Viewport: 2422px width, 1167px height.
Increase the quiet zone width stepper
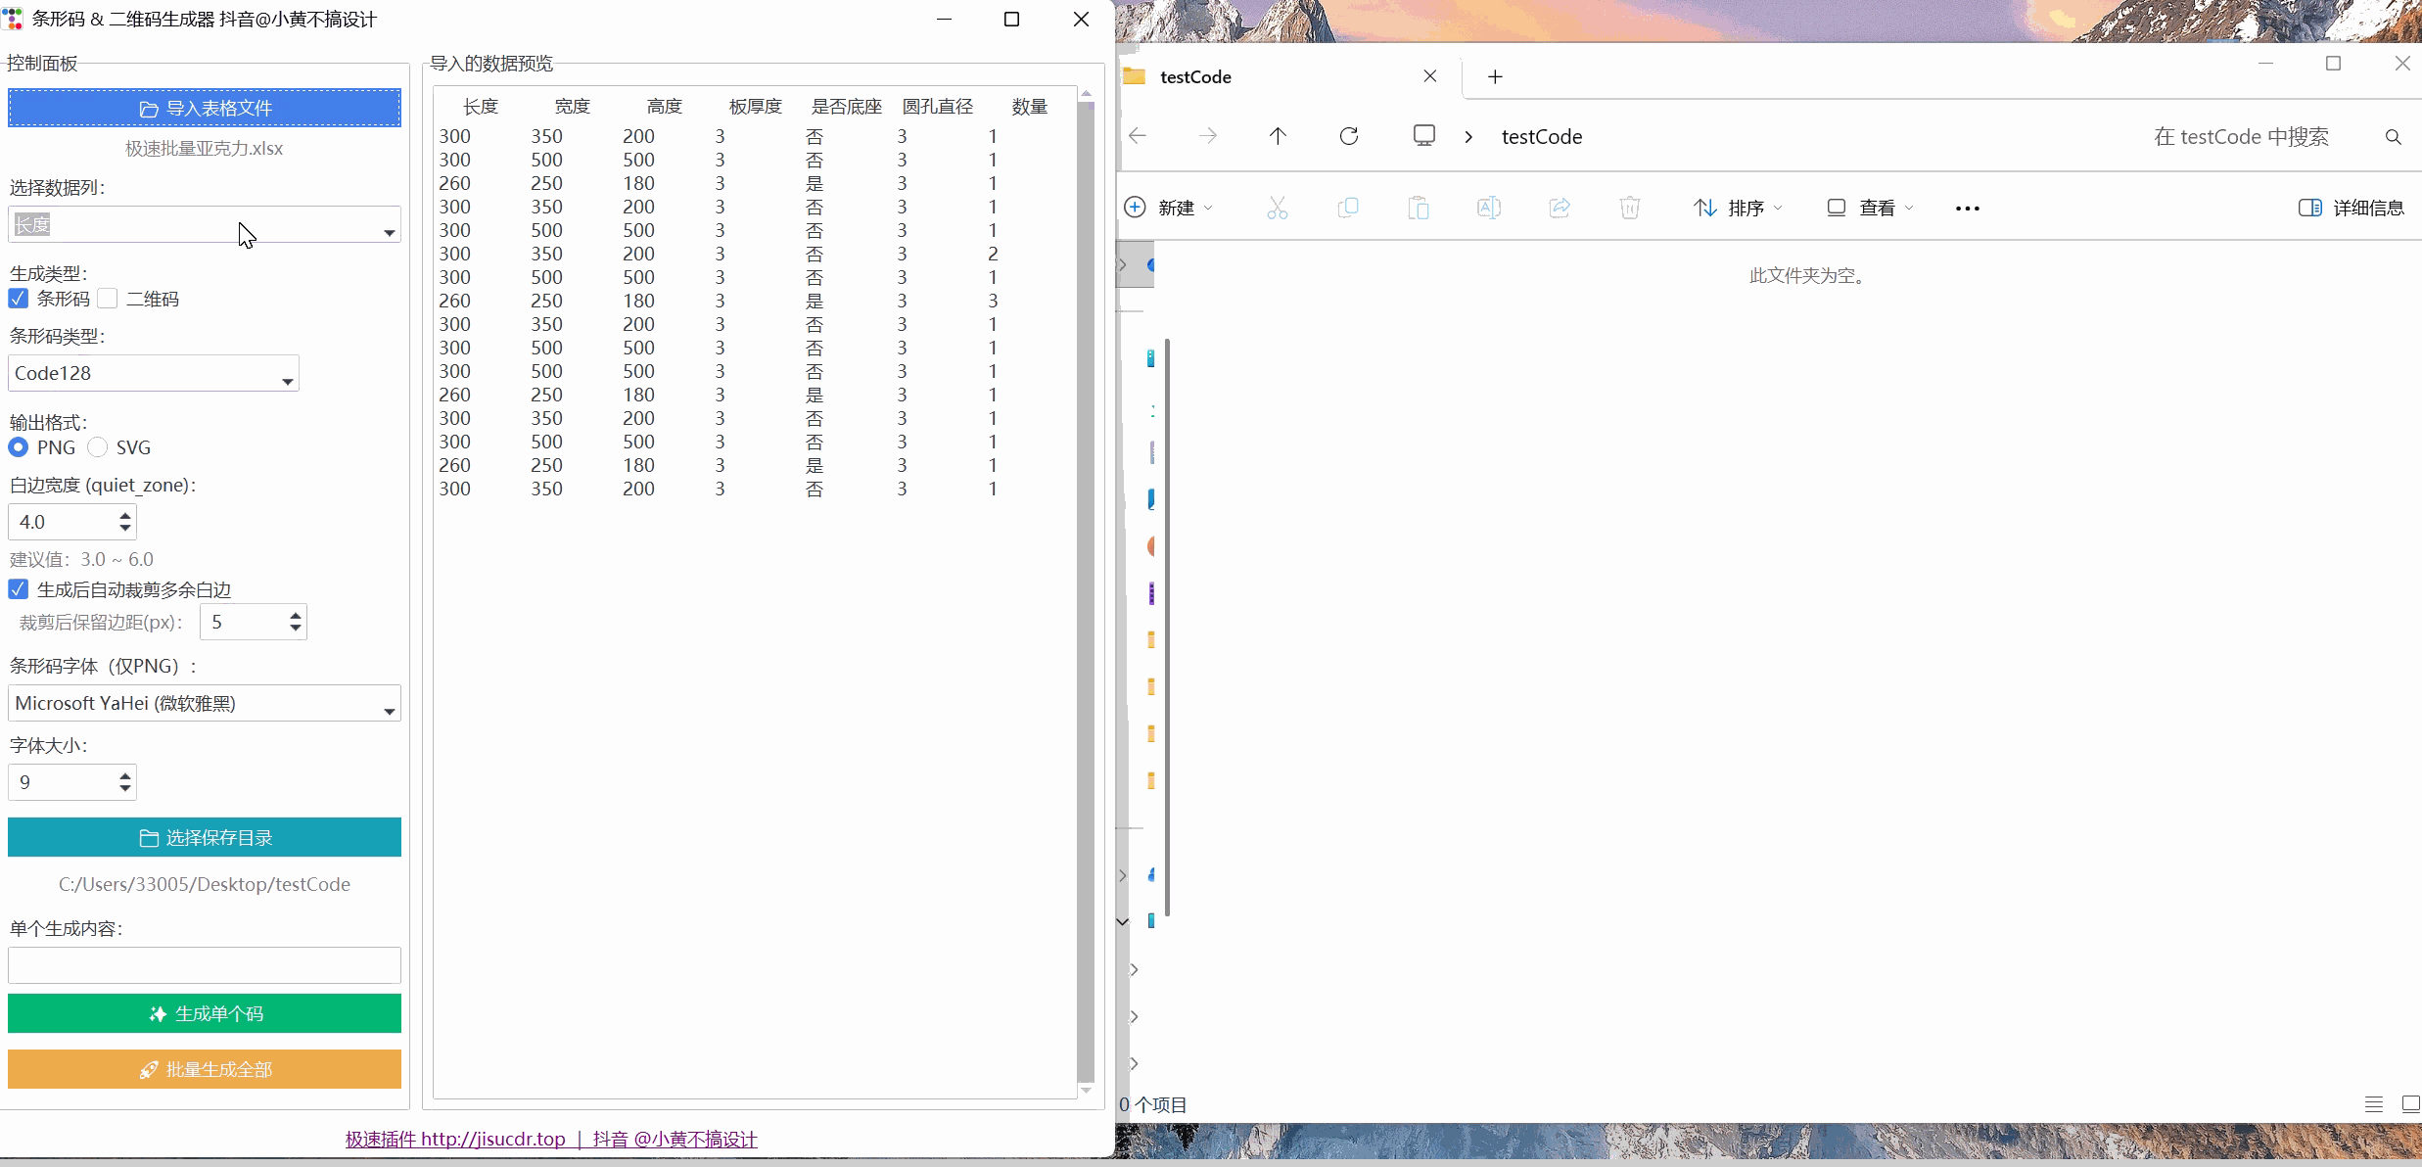[124, 514]
